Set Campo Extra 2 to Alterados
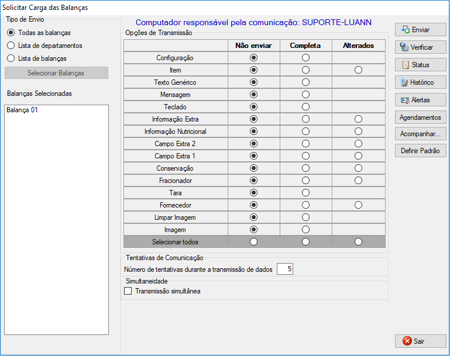 pos(358,144)
